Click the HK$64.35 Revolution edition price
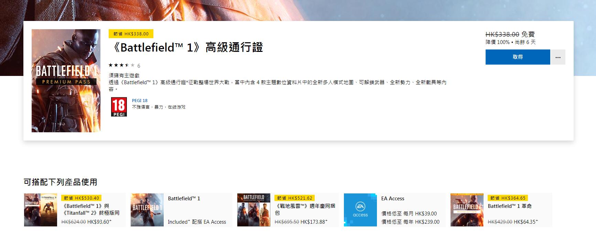This screenshot has width=596, height=246. (x=525, y=222)
